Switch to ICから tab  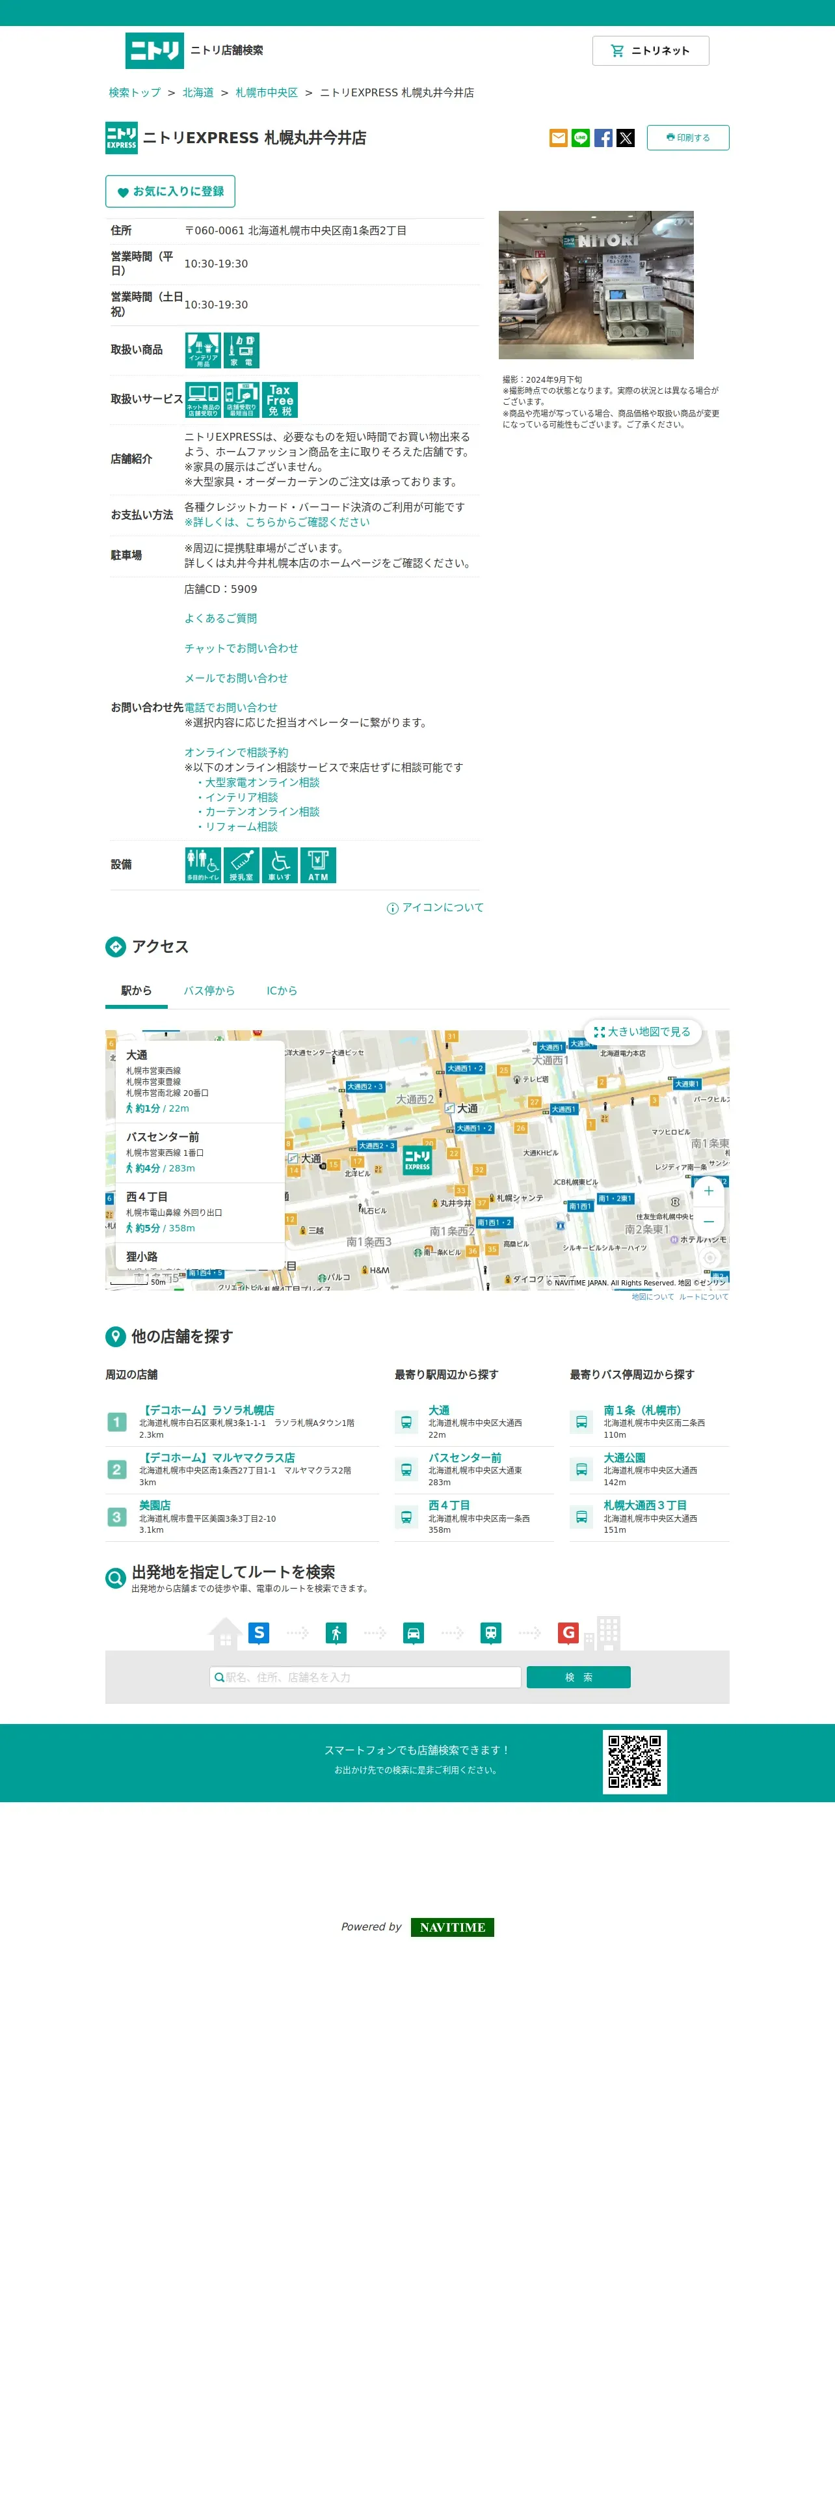[282, 991]
